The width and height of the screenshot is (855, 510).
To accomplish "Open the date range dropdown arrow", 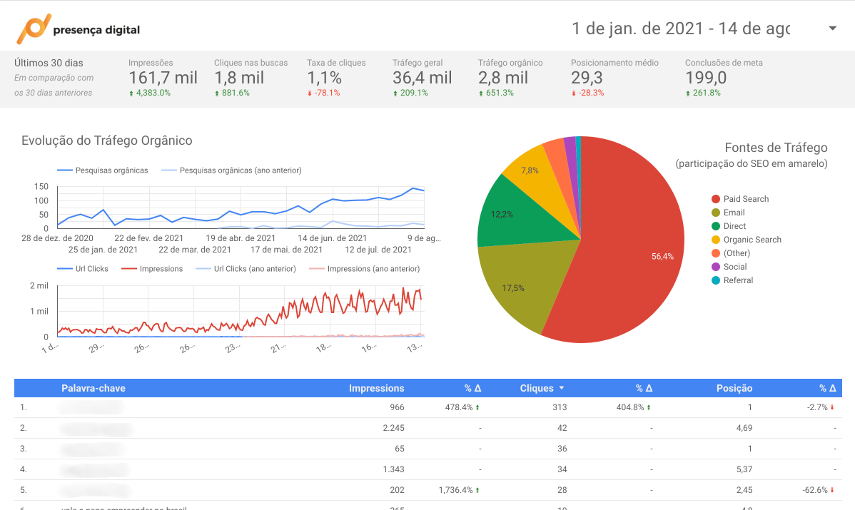I will pos(832,29).
